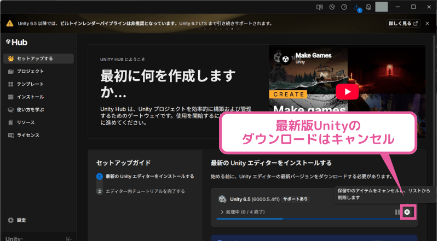Screen dimensions: 438x241
Task: Click the Unity Hub logo
Action: tap(17, 43)
